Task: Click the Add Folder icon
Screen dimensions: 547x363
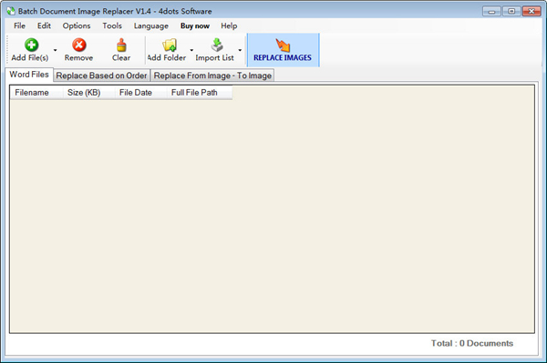Action: pyautogui.click(x=170, y=45)
